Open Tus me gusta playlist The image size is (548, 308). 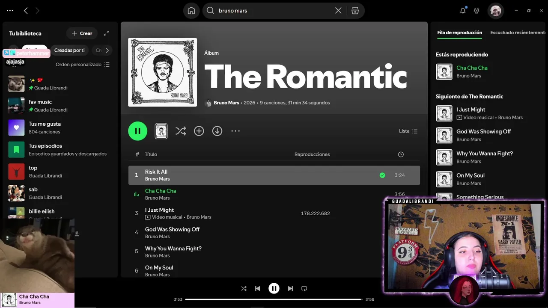pyautogui.click(x=60, y=127)
